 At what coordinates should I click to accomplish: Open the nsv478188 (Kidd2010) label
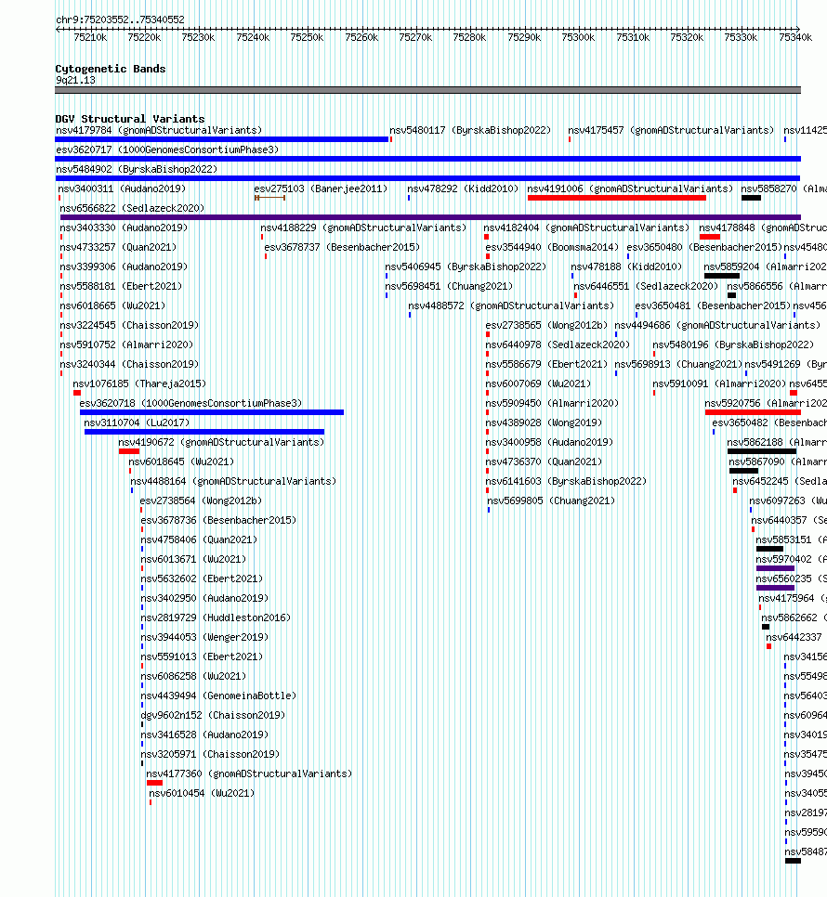click(626, 266)
